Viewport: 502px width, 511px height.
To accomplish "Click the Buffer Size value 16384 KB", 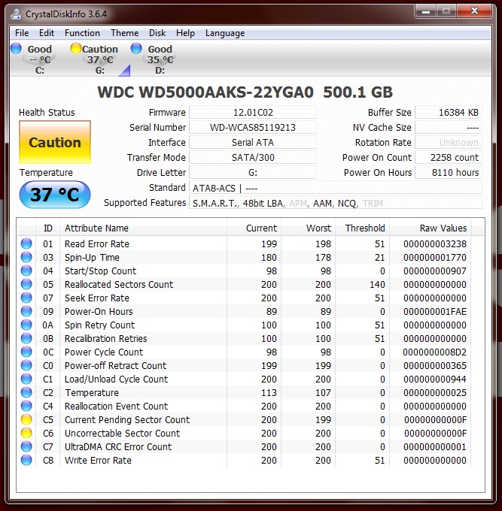I will point(449,113).
